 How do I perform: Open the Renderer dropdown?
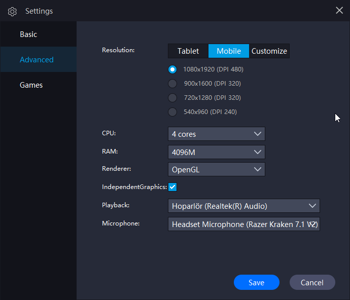(x=217, y=170)
